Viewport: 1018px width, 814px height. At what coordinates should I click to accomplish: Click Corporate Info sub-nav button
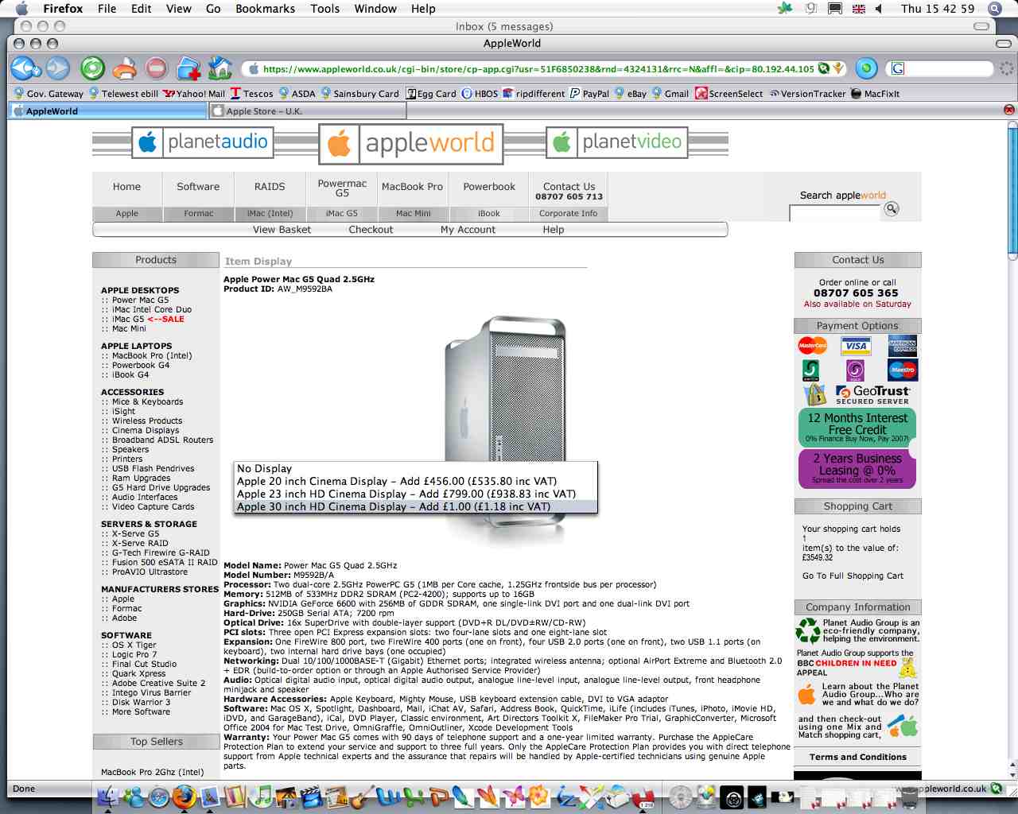(x=569, y=214)
